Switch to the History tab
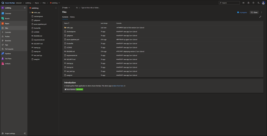This screenshot has width=267, height=136. (72, 17)
